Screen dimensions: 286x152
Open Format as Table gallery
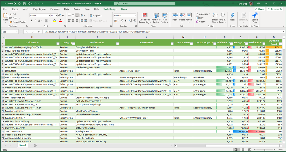coord(156,18)
